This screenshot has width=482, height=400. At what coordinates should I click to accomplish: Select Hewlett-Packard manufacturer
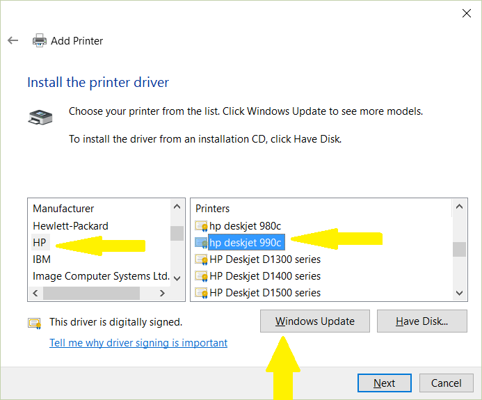[x=70, y=226]
